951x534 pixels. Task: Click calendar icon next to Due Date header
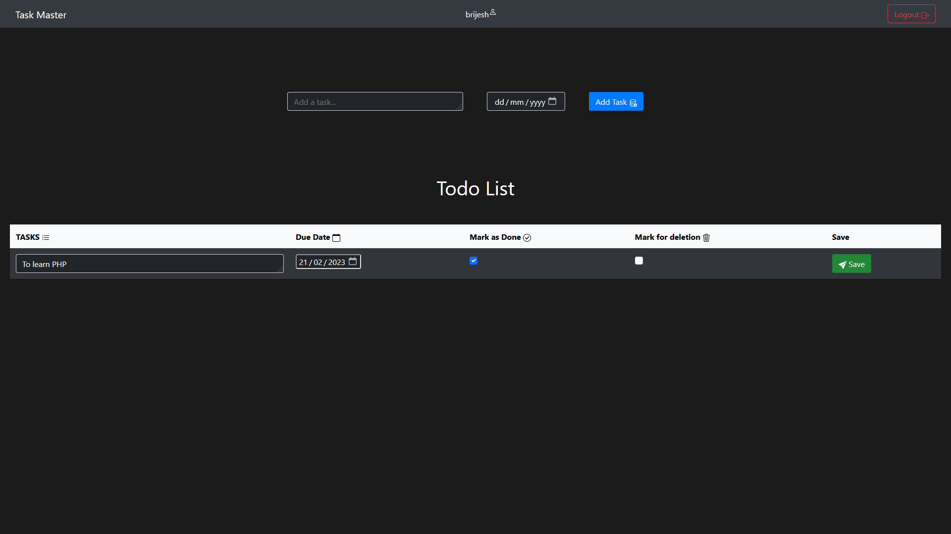click(336, 238)
